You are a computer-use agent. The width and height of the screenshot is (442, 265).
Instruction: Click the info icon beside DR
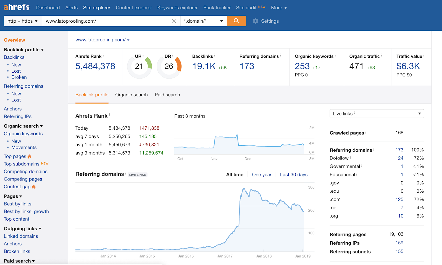point(173,55)
